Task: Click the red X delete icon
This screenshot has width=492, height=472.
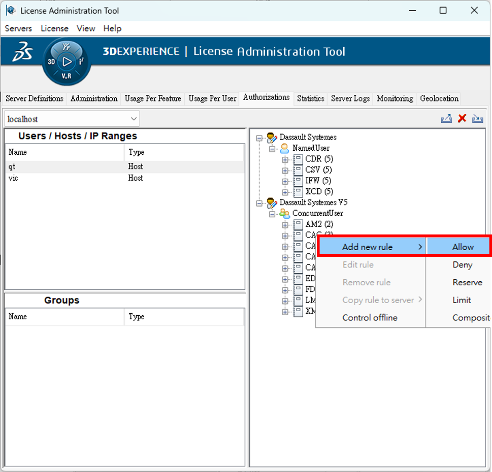Action: (462, 118)
